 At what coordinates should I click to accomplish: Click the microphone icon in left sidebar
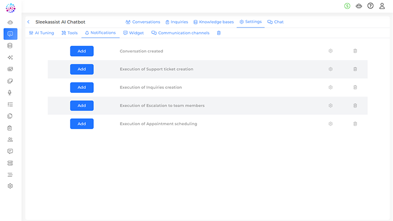coord(10,93)
